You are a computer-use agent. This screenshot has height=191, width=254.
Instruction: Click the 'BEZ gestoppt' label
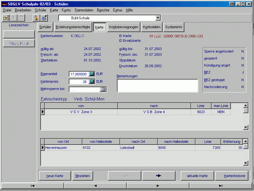coord(214,80)
